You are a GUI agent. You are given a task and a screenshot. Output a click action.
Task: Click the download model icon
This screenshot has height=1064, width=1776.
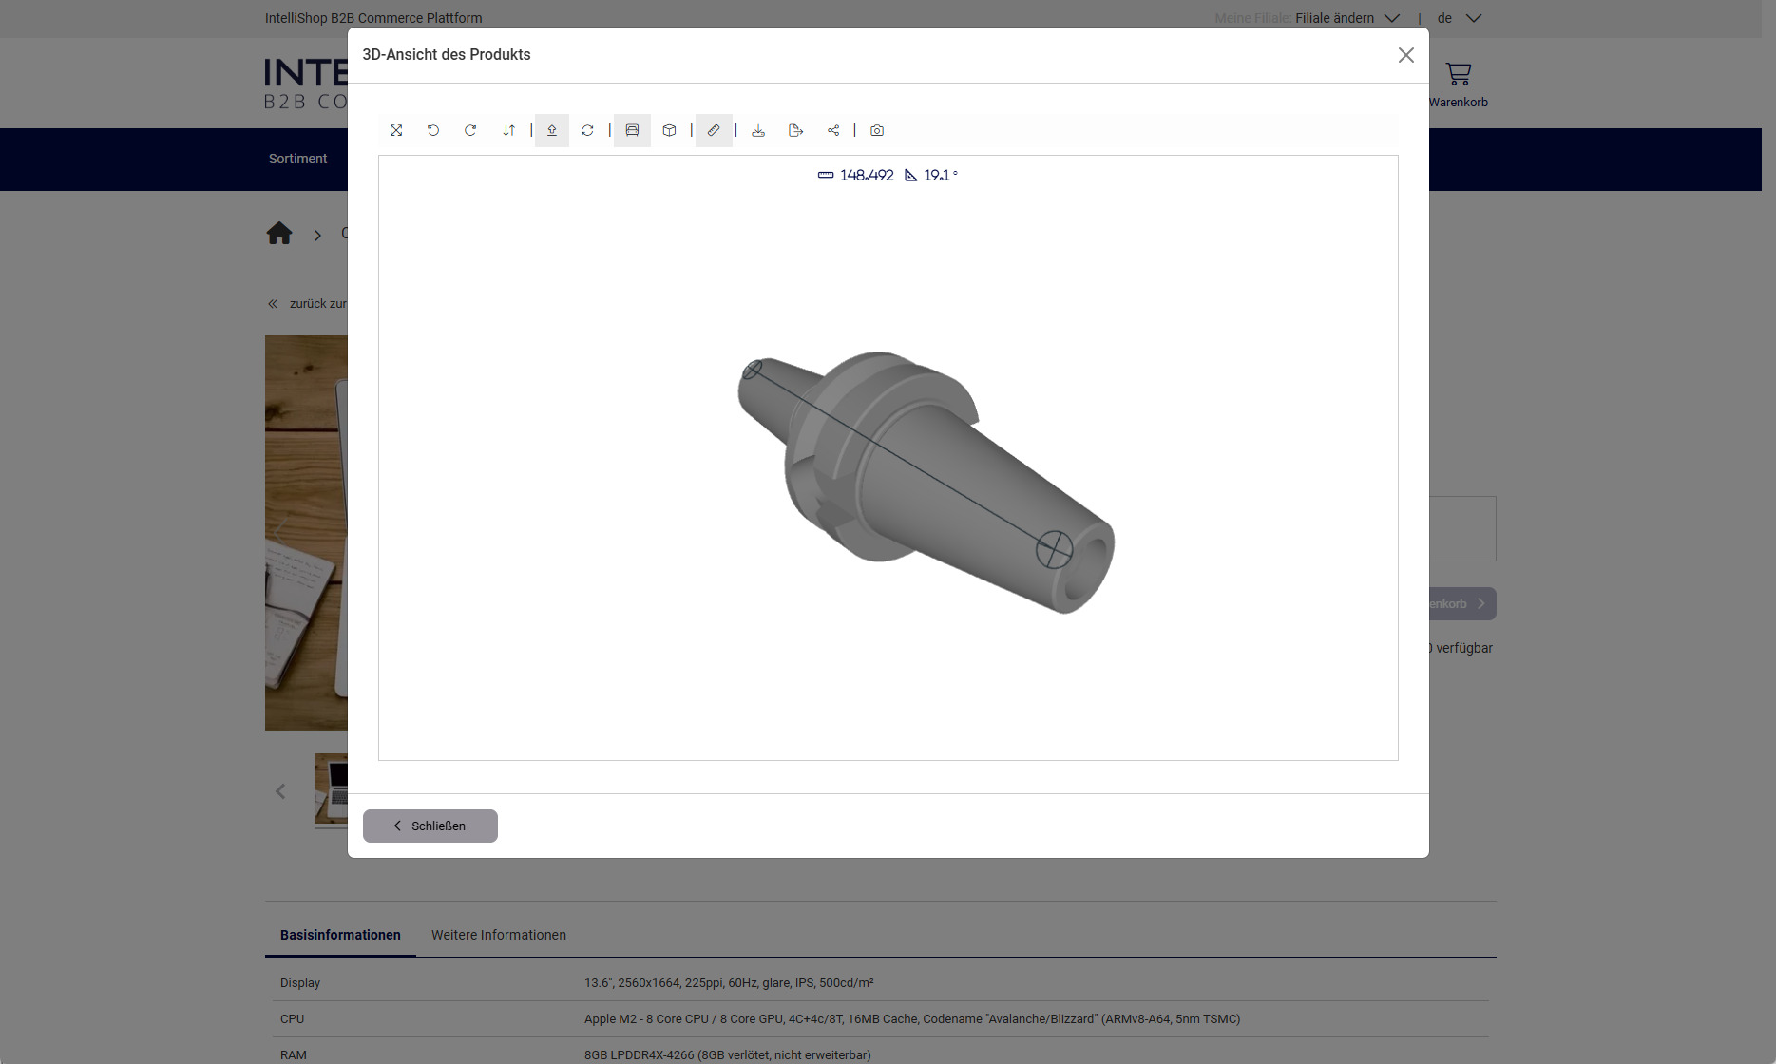point(758,130)
